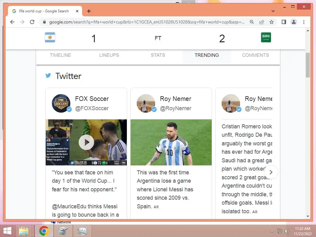Open a new browser tab
The image size is (316, 237).
[89, 11]
